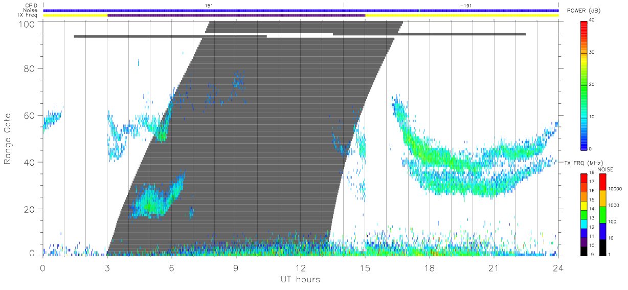The height and width of the screenshot is (290, 628).
Task: Click the 10000 label on the NOISE scale
Action: pyautogui.click(x=615, y=189)
